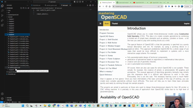Toggle secondary side bar layout icon
The image size is (193, 108).
80,2
